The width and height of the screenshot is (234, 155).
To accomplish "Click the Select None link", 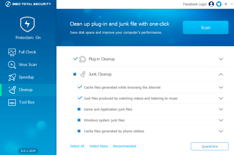I will [x=99, y=146].
